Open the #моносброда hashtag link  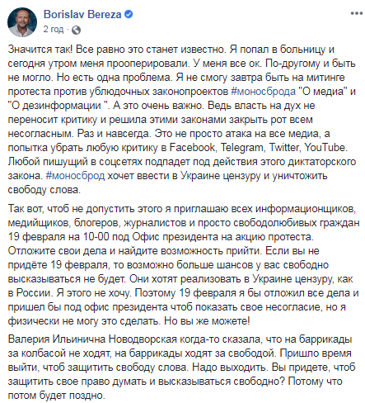263,92
